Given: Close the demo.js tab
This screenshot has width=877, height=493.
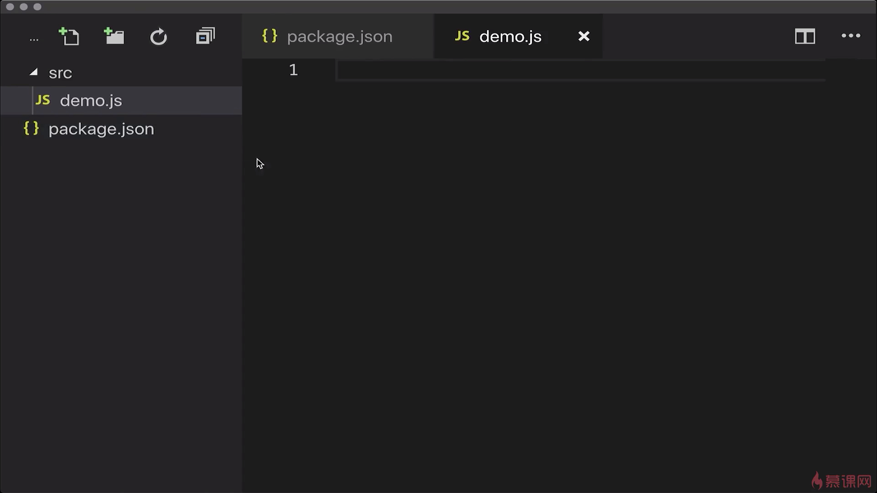Looking at the screenshot, I should click(x=584, y=37).
